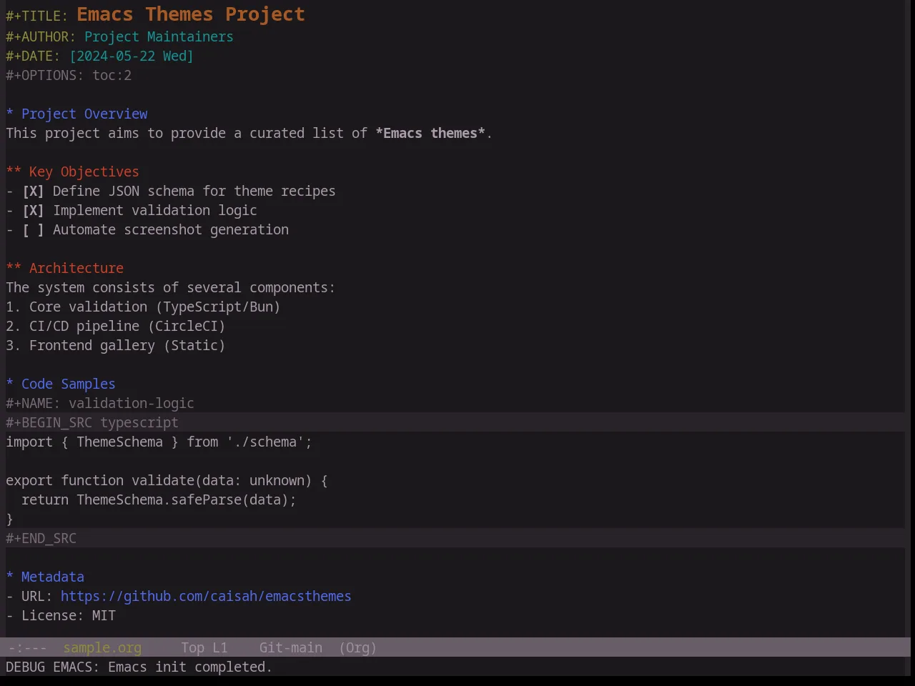Check the 'Automate screenshot generation' box

pyautogui.click(x=33, y=229)
